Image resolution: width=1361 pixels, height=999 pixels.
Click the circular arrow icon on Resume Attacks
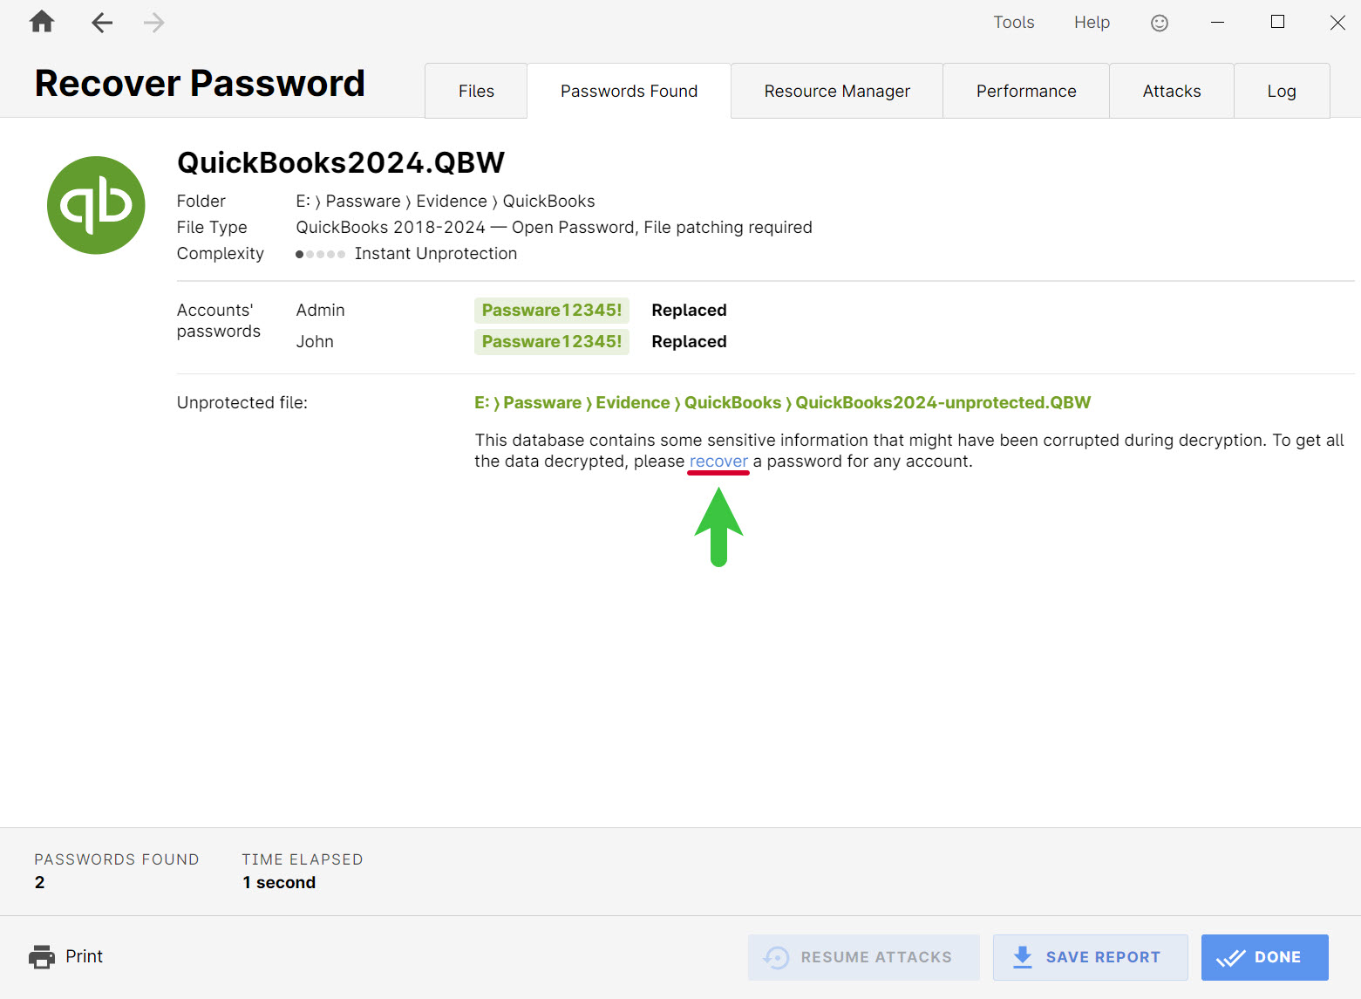pos(776,957)
